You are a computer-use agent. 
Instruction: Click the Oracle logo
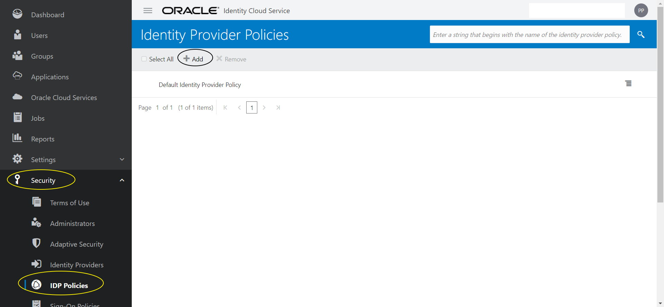191,11
